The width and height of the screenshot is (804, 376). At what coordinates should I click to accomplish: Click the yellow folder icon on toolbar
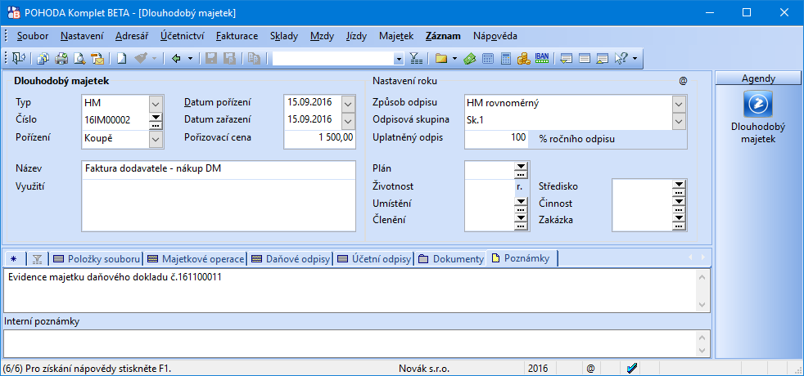pyautogui.click(x=441, y=58)
